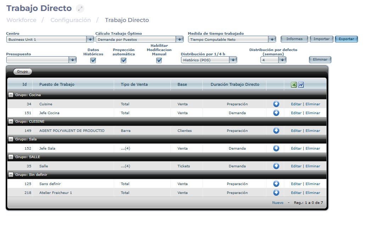Open the Centro dropdown
The height and width of the screenshot is (234, 387).
pos(90,39)
